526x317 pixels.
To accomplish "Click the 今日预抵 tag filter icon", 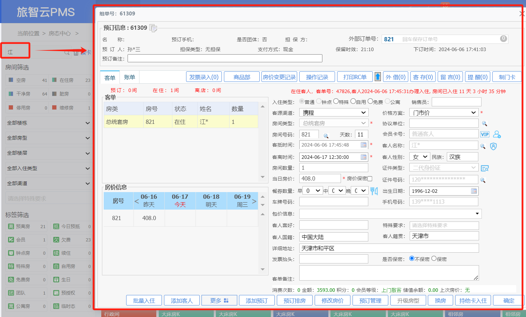I will click(56, 226).
